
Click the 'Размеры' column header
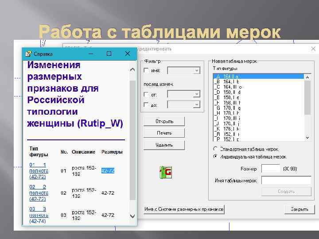click(x=112, y=152)
